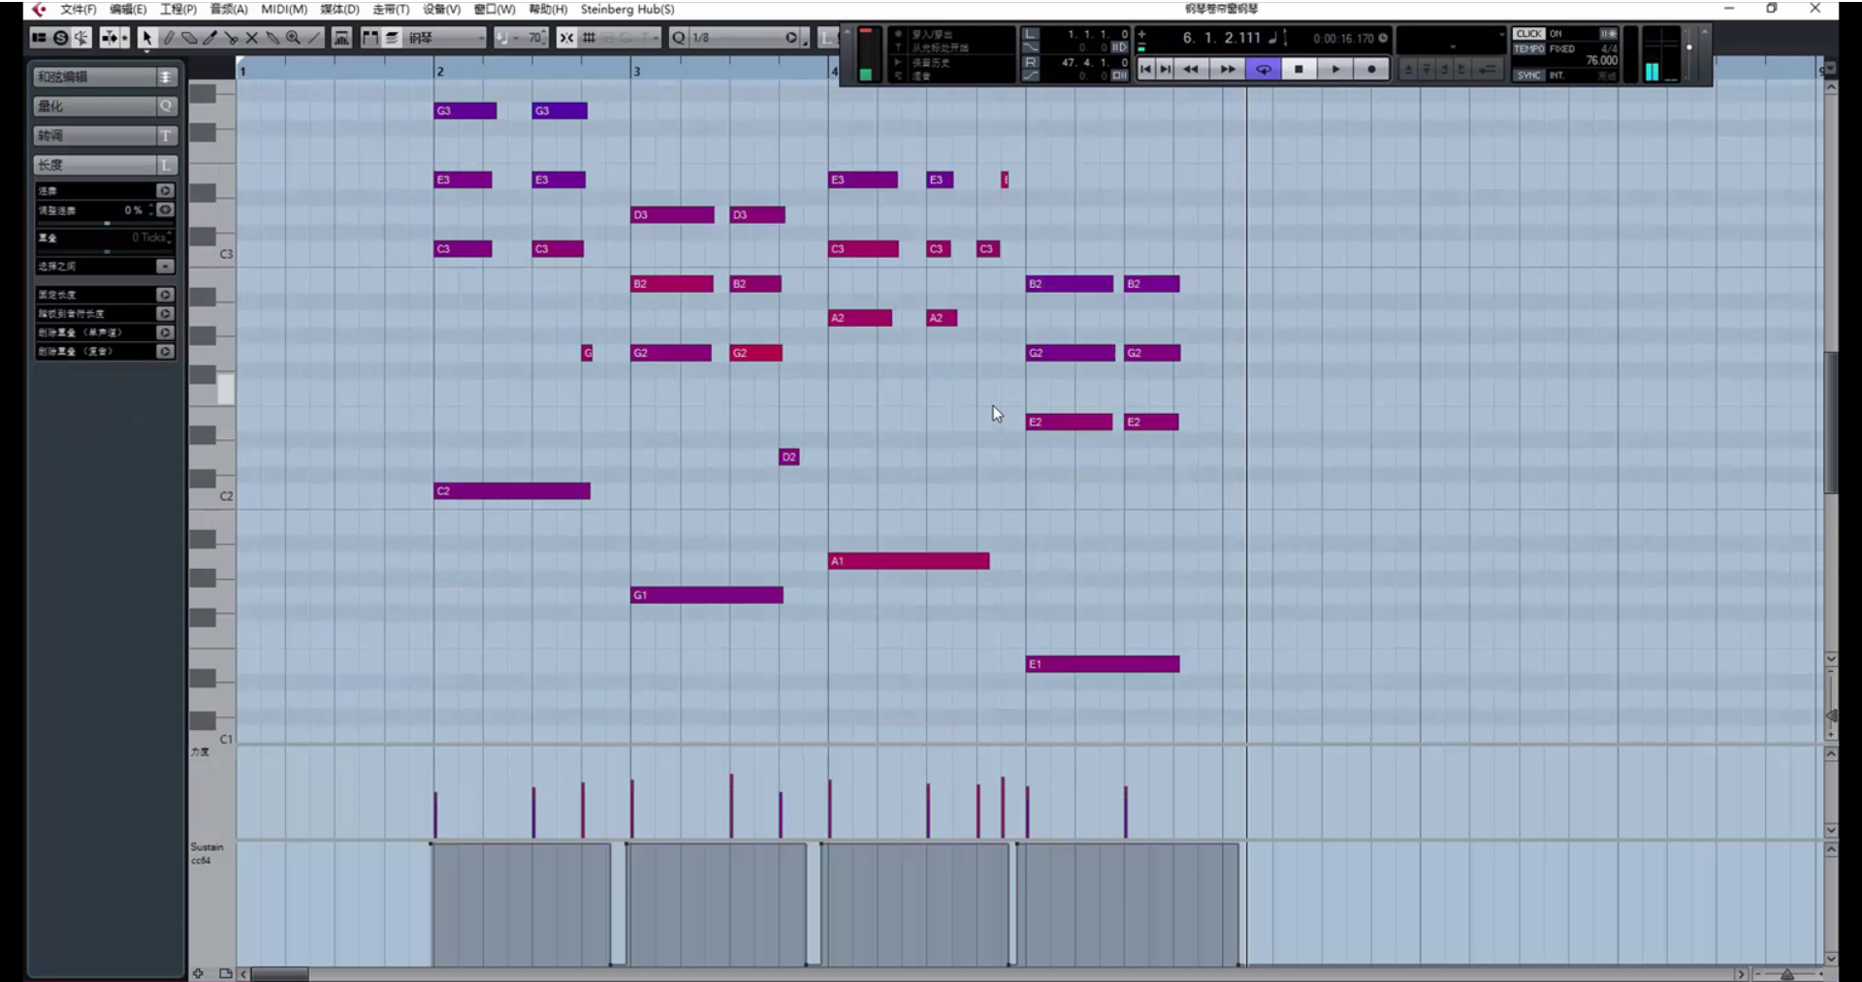Adjust the horizontal zoom slider

tap(1787, 974)
